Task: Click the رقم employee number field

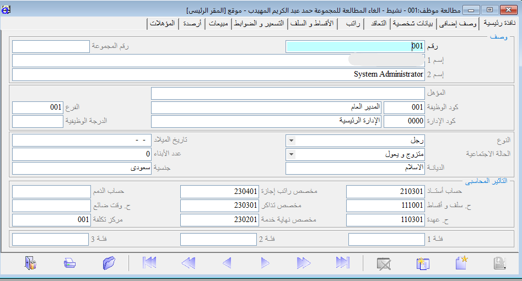Action: (355, 47)
